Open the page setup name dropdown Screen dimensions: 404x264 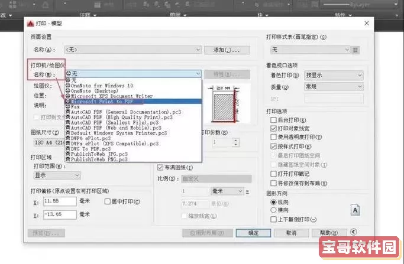coord(133,50)
